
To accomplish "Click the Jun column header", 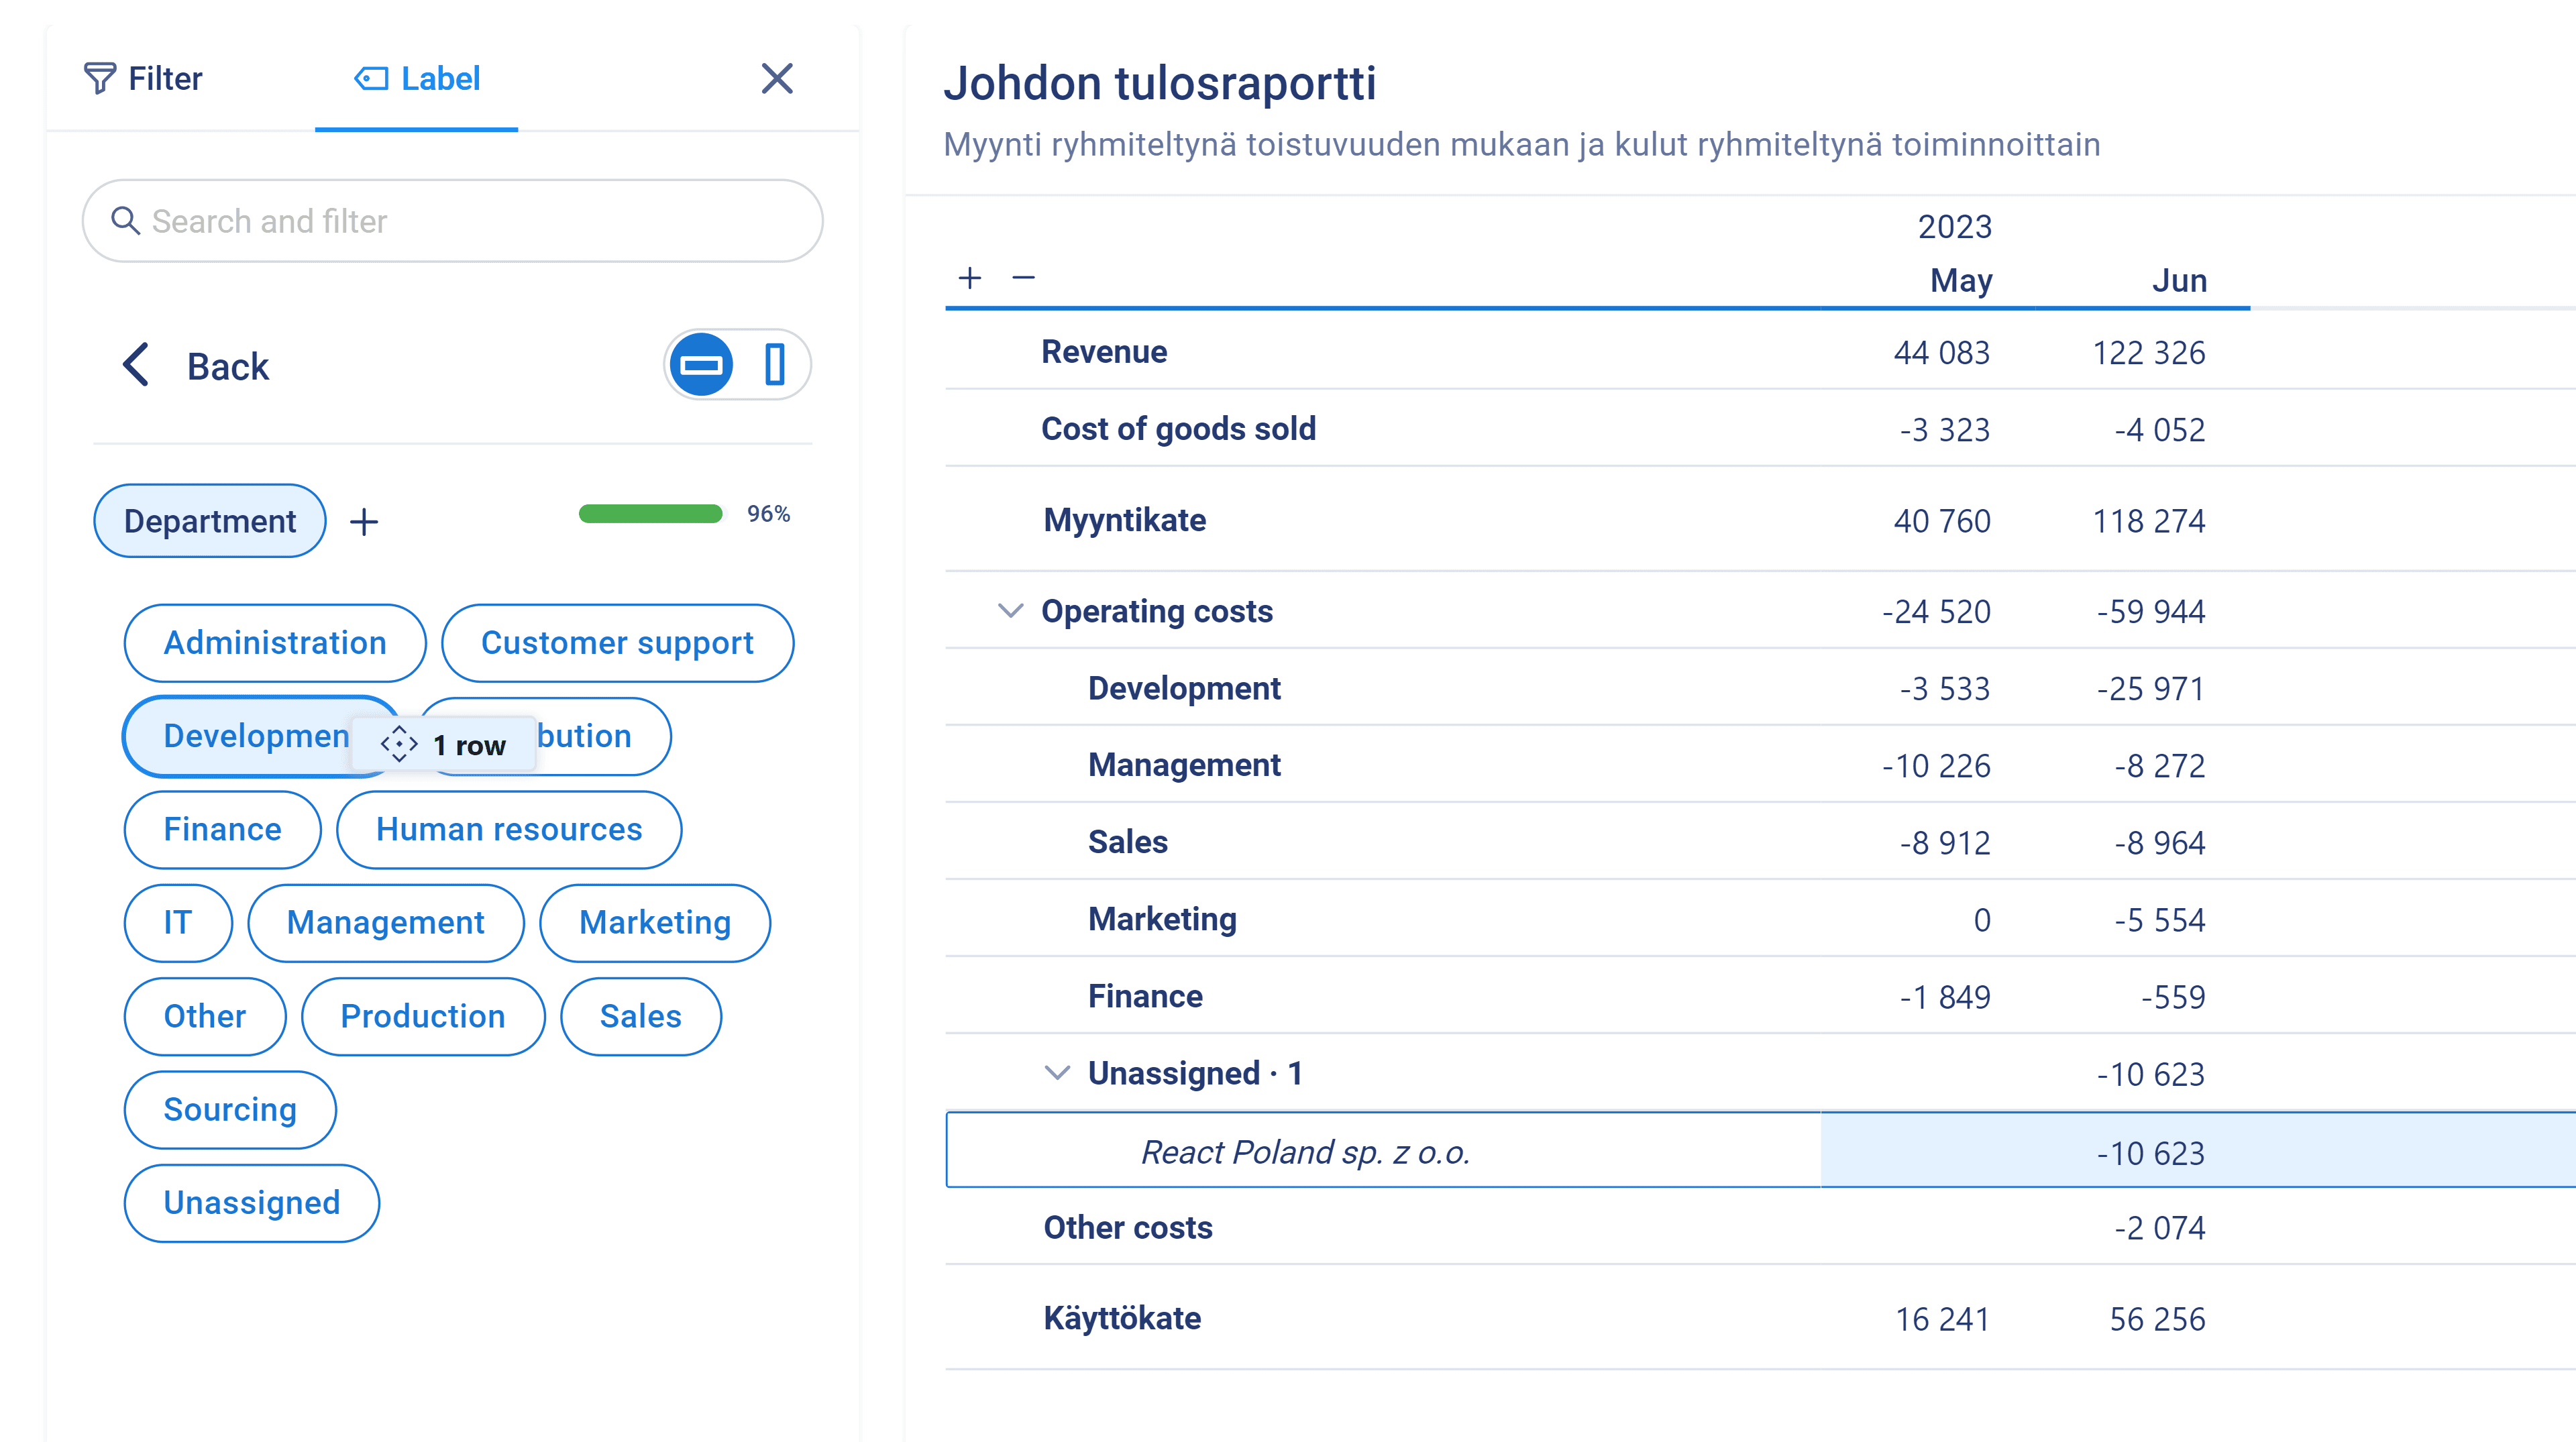I will (2180, 280).
